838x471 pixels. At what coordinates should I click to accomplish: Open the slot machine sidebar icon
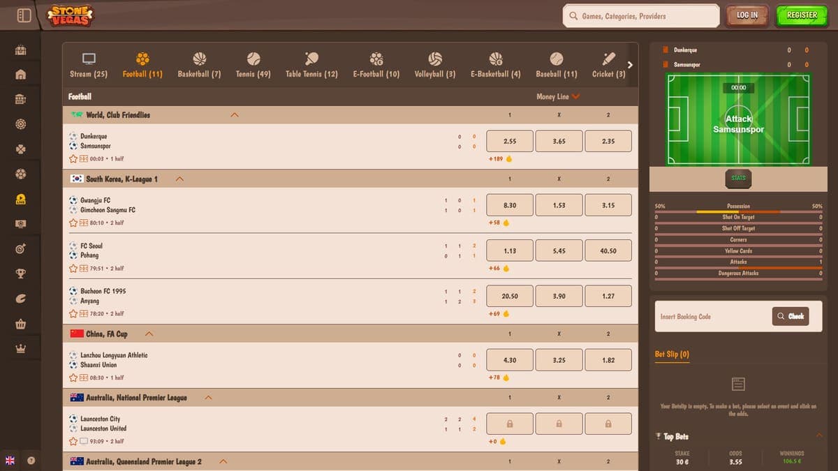pyautogui.click(x=20, y=99)
